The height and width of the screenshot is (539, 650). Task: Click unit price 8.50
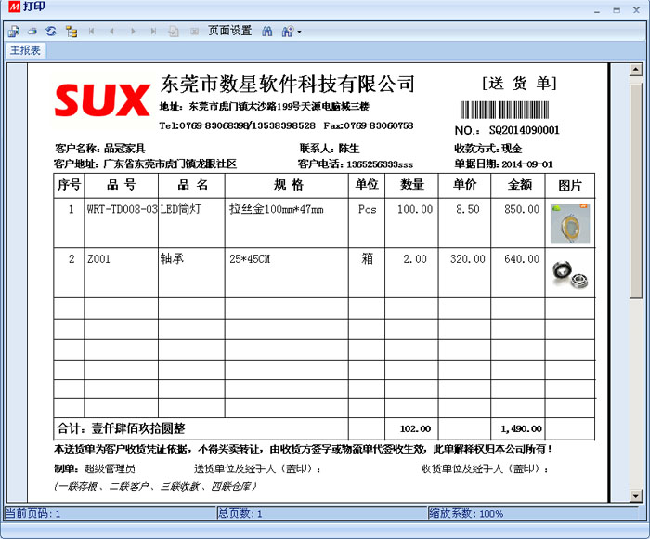tap(468, 209)
